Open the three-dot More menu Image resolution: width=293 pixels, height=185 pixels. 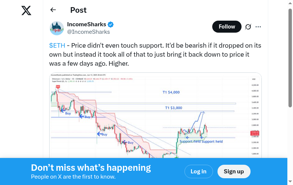[258, 27]
